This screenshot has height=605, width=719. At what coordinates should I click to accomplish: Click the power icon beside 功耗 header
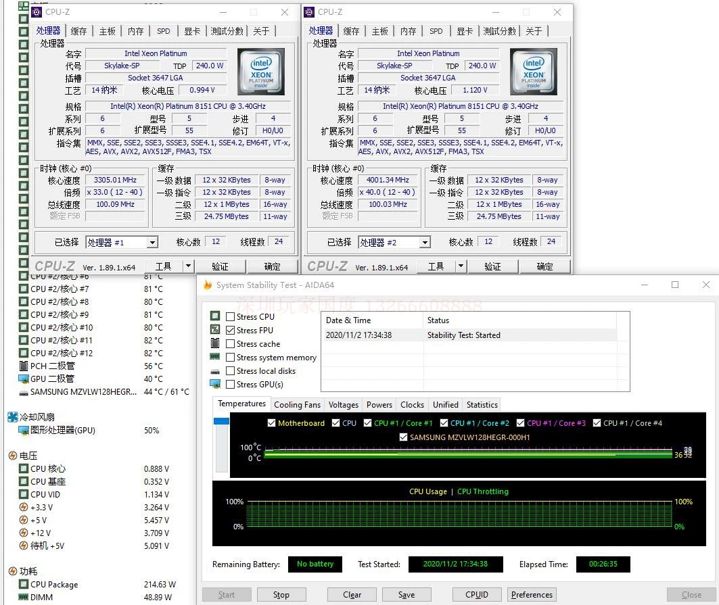[13, 571]
